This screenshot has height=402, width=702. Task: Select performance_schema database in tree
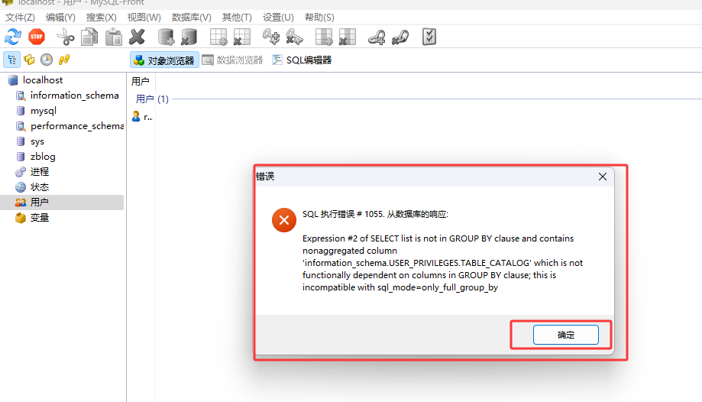(x=77, y=126)
